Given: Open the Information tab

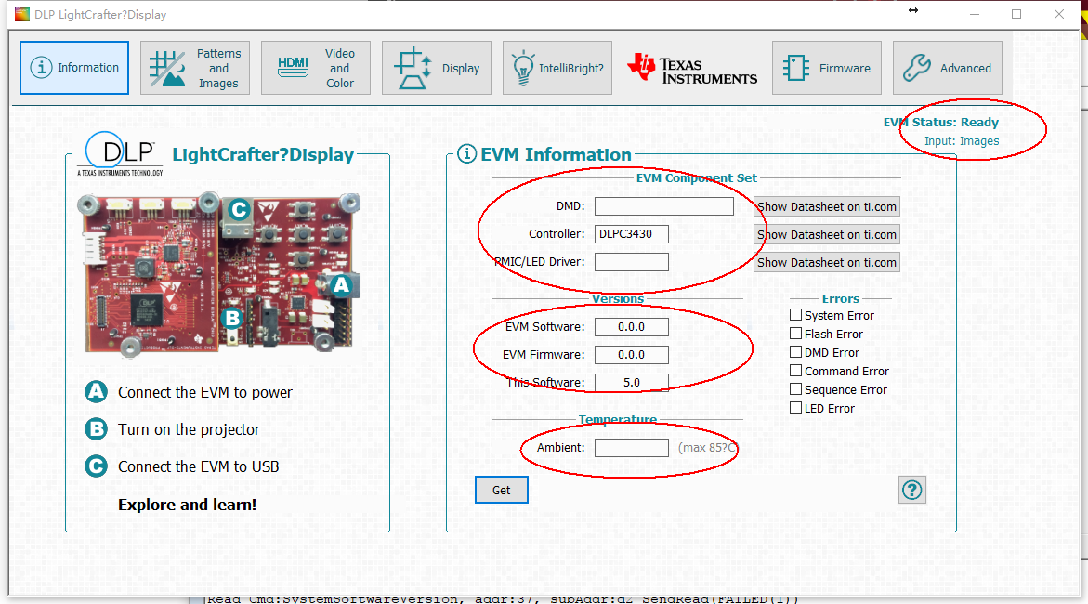Looking at the screenshot, I should (74, 67).
